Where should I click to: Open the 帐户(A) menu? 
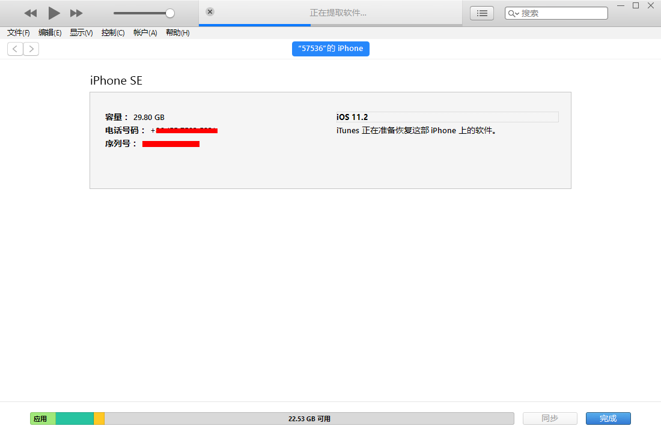[145, 33]
